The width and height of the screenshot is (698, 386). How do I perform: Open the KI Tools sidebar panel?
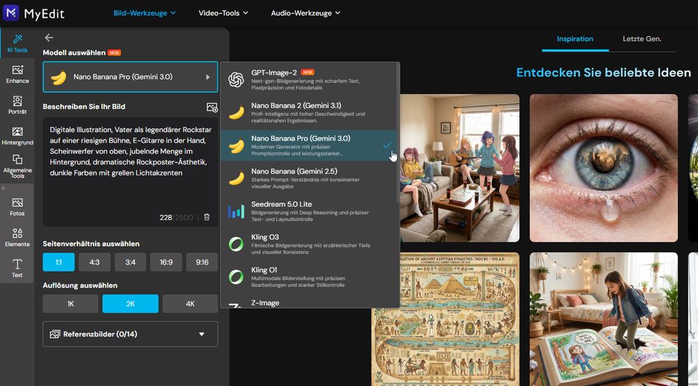17,44
